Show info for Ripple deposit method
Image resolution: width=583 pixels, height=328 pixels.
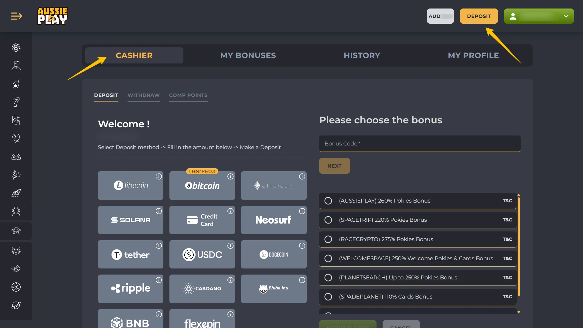click(x=159, y=280)
